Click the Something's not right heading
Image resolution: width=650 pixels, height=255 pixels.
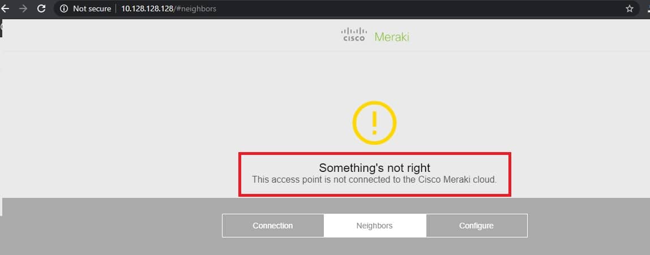point(375,168)
